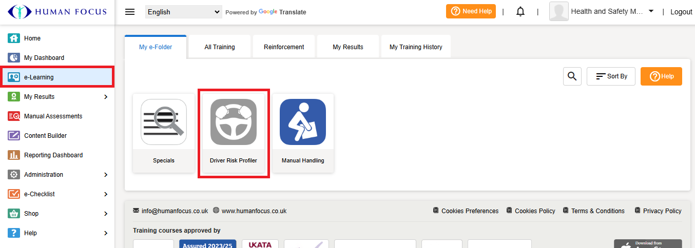Image resolution: width=695 pixels, height=248 pixels.
Task: Click the search magnifier icon
Action: click(572, 76)
